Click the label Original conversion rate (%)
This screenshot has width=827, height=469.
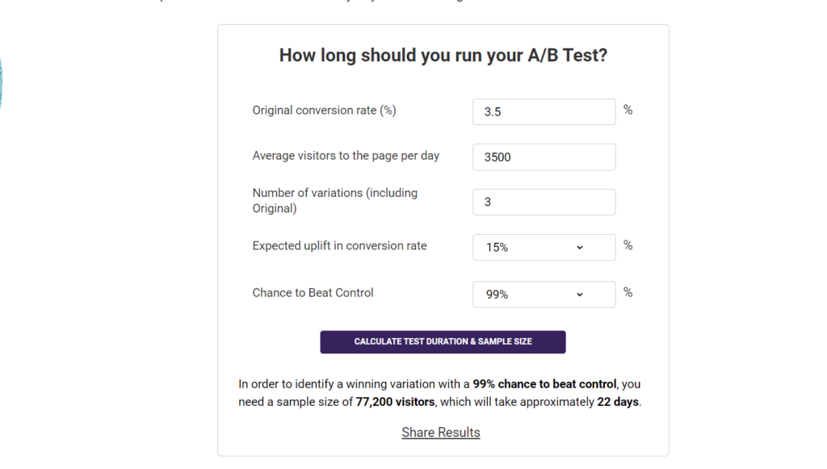click(x=323, y=110)
